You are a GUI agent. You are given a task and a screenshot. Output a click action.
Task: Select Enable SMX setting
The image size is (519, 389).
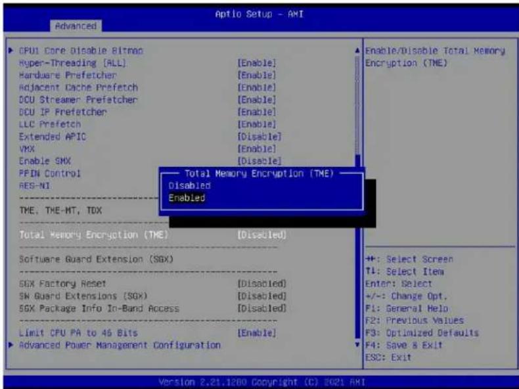pos(45,161)
